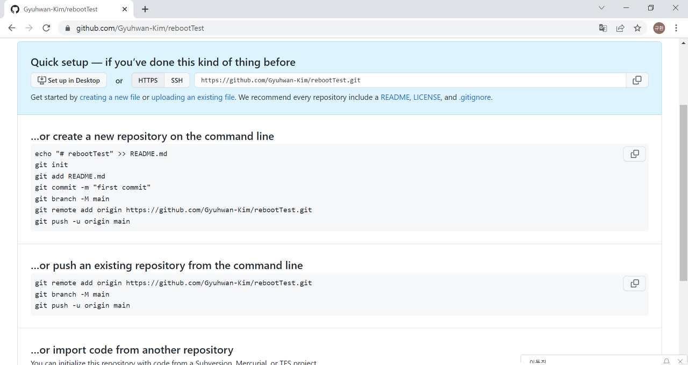The height and width of the screenshot is (365, 688).
Task: Click the echo "# rebootTest" >> README.md line
Action: tap(101, 154)
